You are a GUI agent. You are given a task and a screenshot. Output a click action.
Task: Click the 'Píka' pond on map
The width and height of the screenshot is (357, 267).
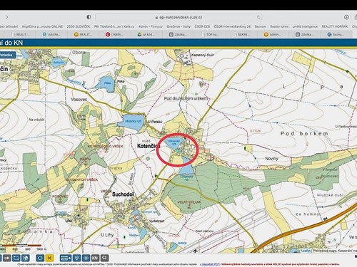coord(106,83)
